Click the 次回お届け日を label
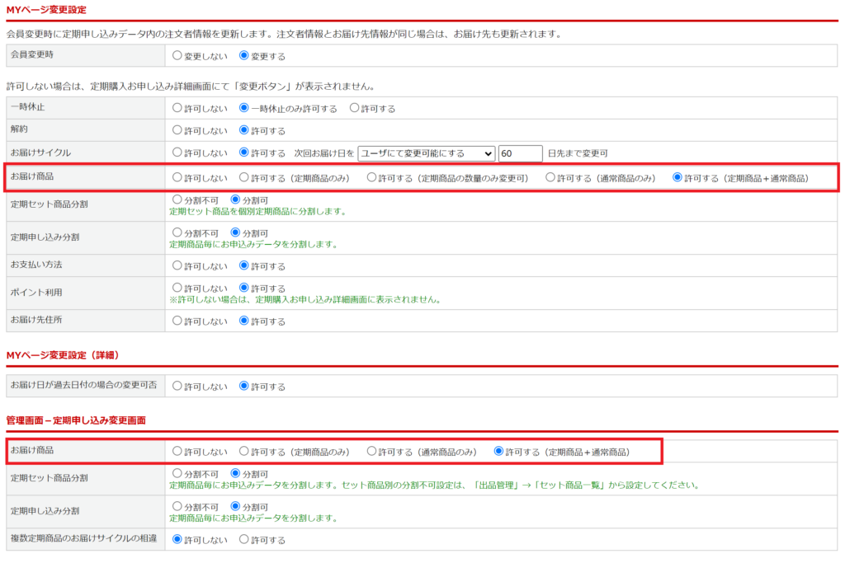The height and width of the screenshot is (563, 845). point(323,153)
